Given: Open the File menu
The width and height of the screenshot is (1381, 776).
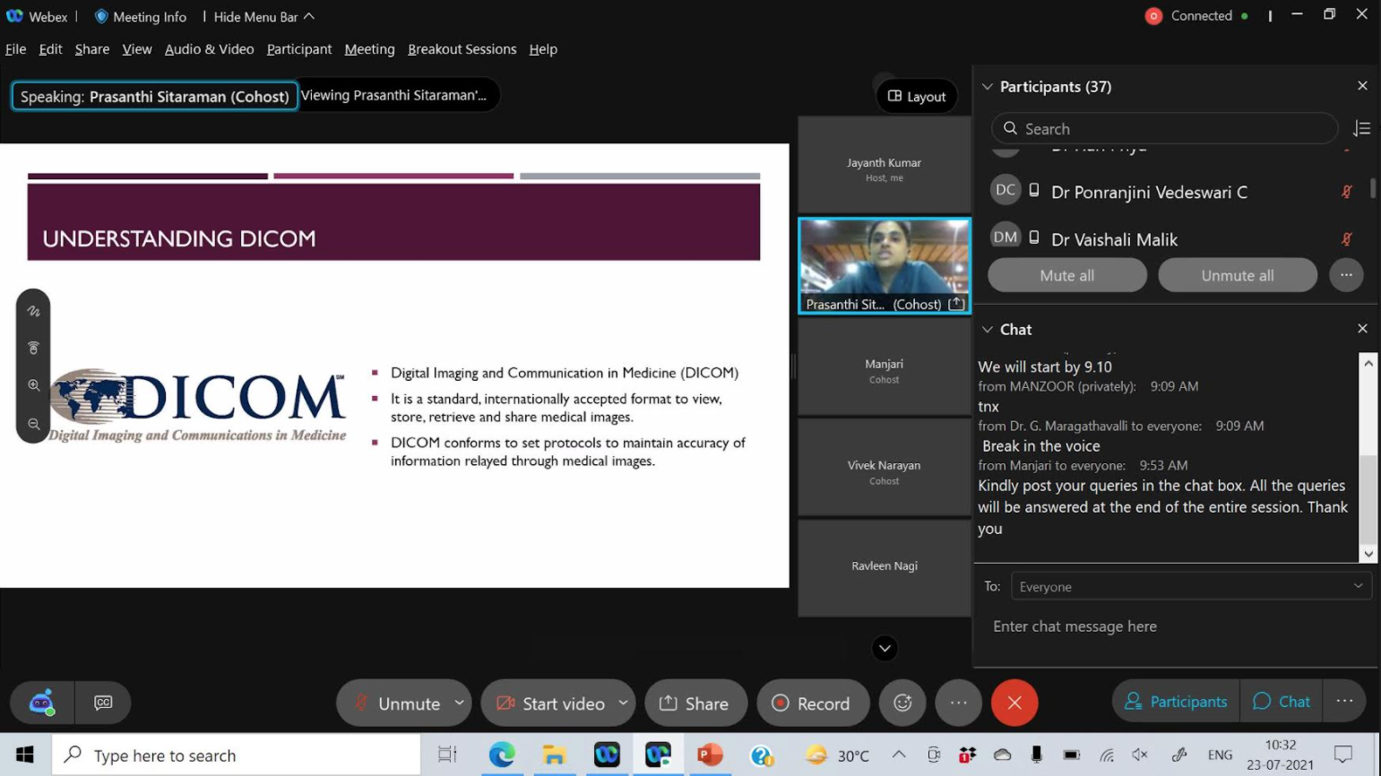Looking at the screenshot, I should click(15, 49).
